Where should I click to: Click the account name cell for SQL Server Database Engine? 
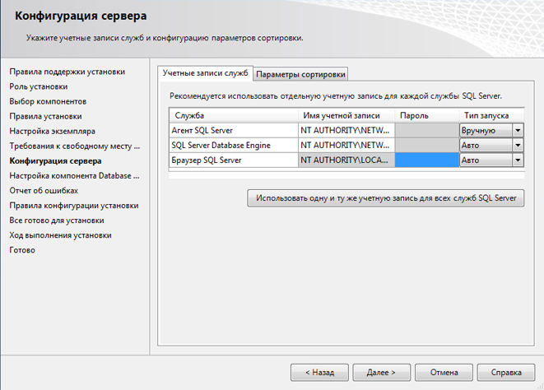coord(346,146)
